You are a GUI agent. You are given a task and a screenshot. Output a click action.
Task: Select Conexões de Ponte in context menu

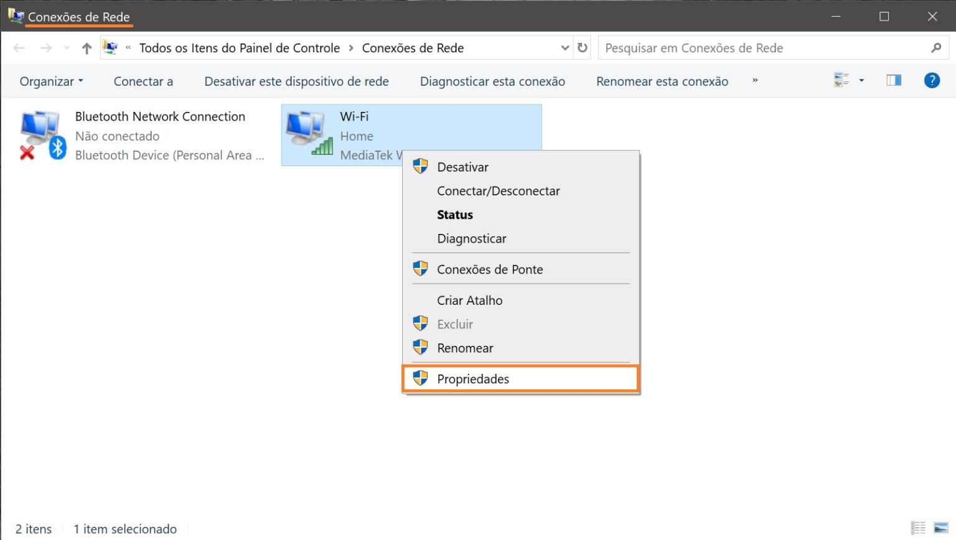point(490,269)
